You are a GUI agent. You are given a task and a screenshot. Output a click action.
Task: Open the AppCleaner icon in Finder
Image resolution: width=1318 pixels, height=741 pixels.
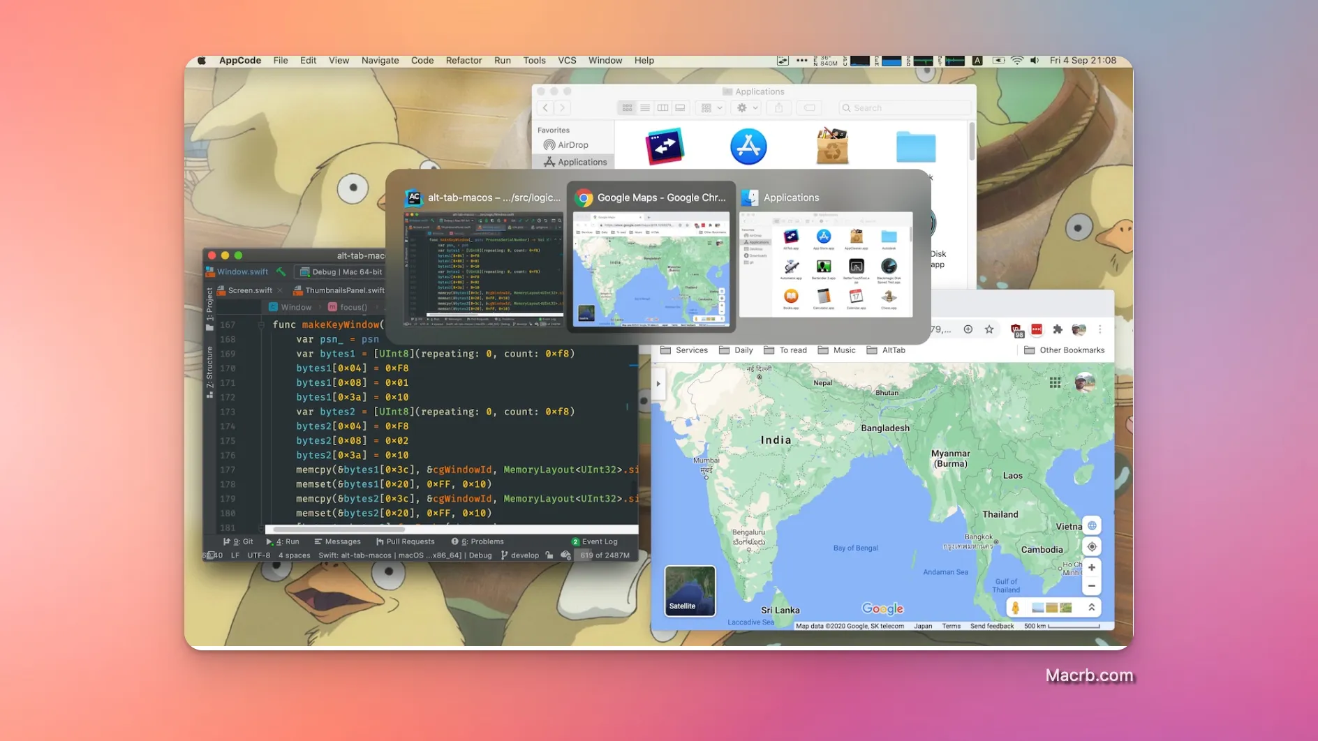[832, 146]
